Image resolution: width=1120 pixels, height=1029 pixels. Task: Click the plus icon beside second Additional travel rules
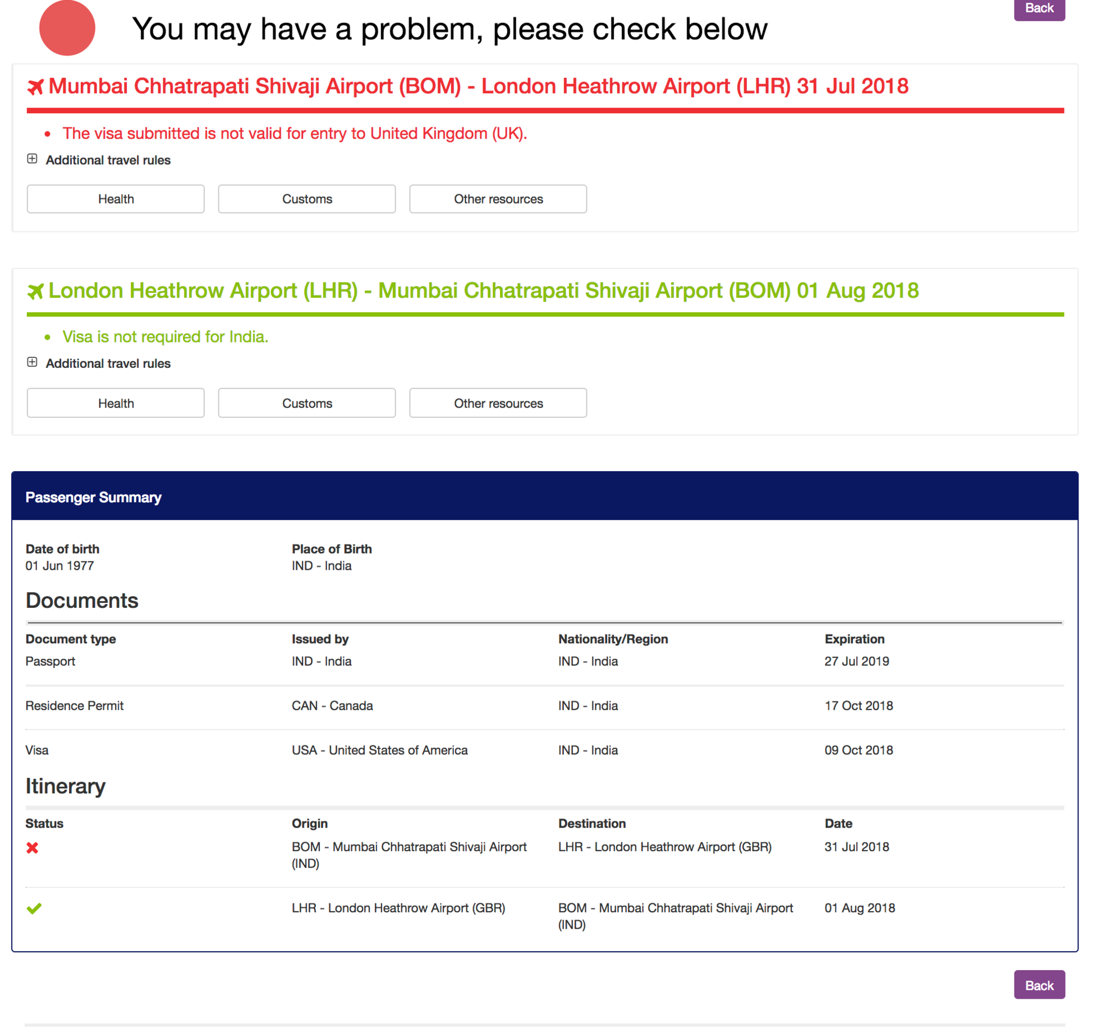tap(32, 362)
